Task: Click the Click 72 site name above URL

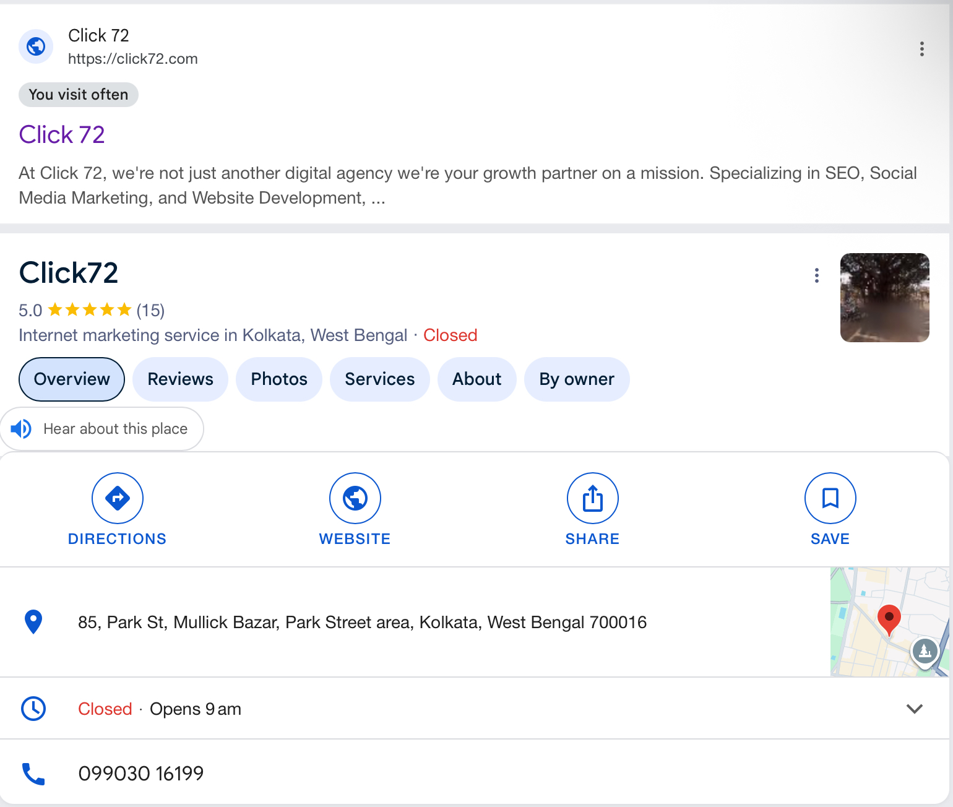Action: (x=98, y=35)
